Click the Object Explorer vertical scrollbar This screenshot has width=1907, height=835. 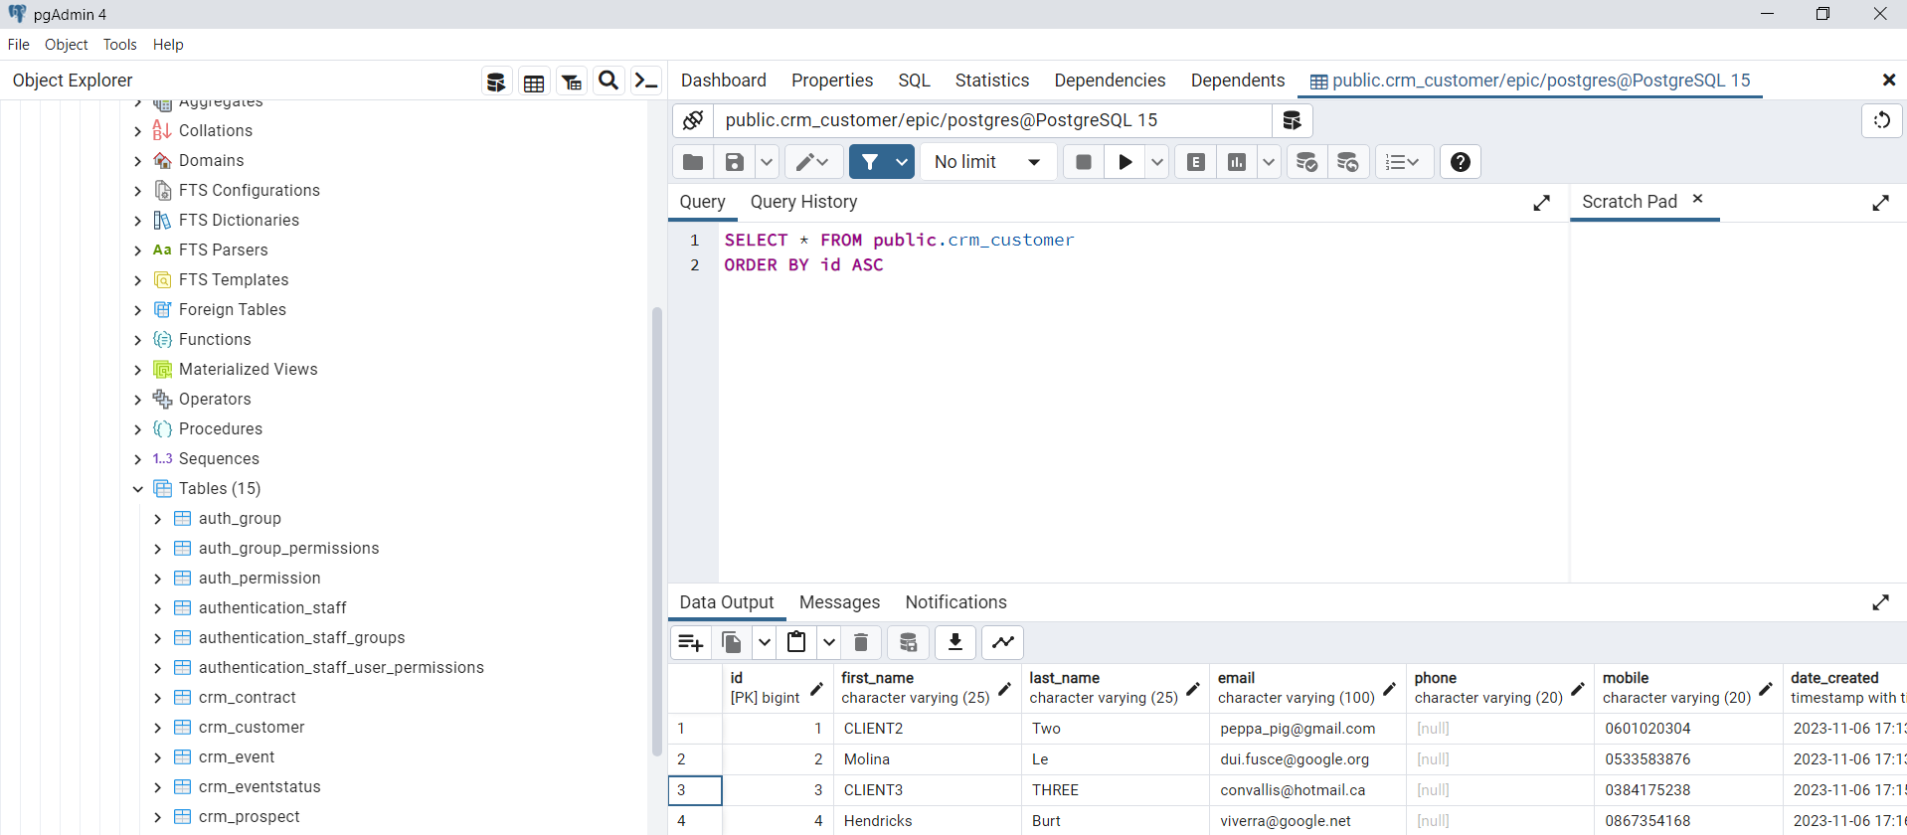coord(656,532)
